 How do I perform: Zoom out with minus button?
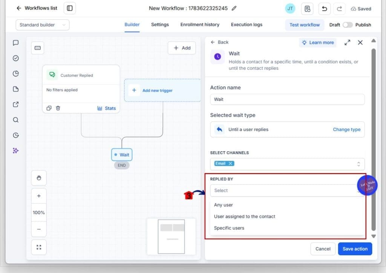click(39, 229)
